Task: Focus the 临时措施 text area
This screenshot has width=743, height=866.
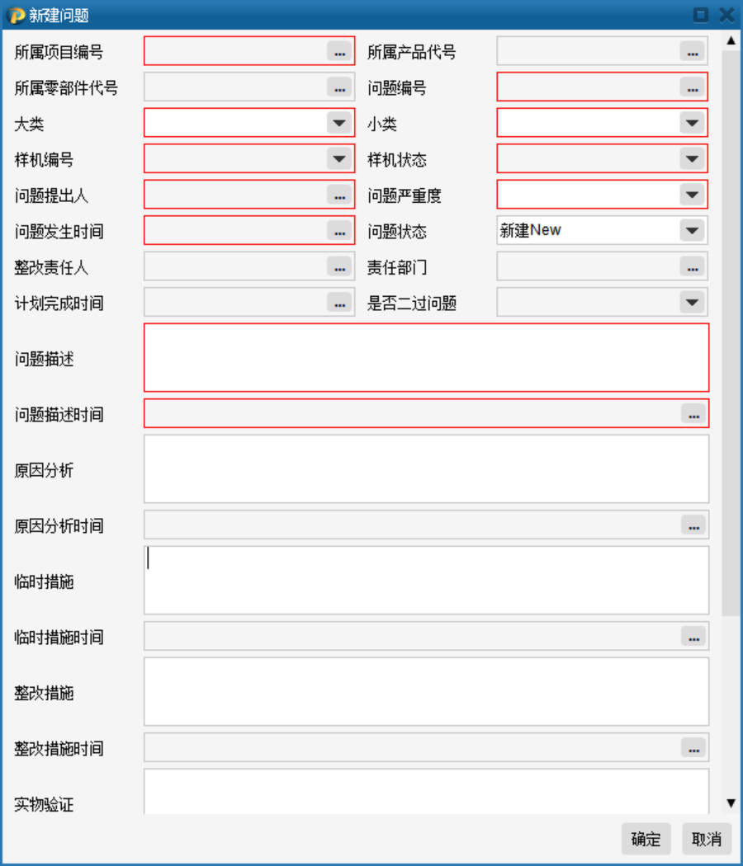Action: pyautogui.click(x=426, y=581)
